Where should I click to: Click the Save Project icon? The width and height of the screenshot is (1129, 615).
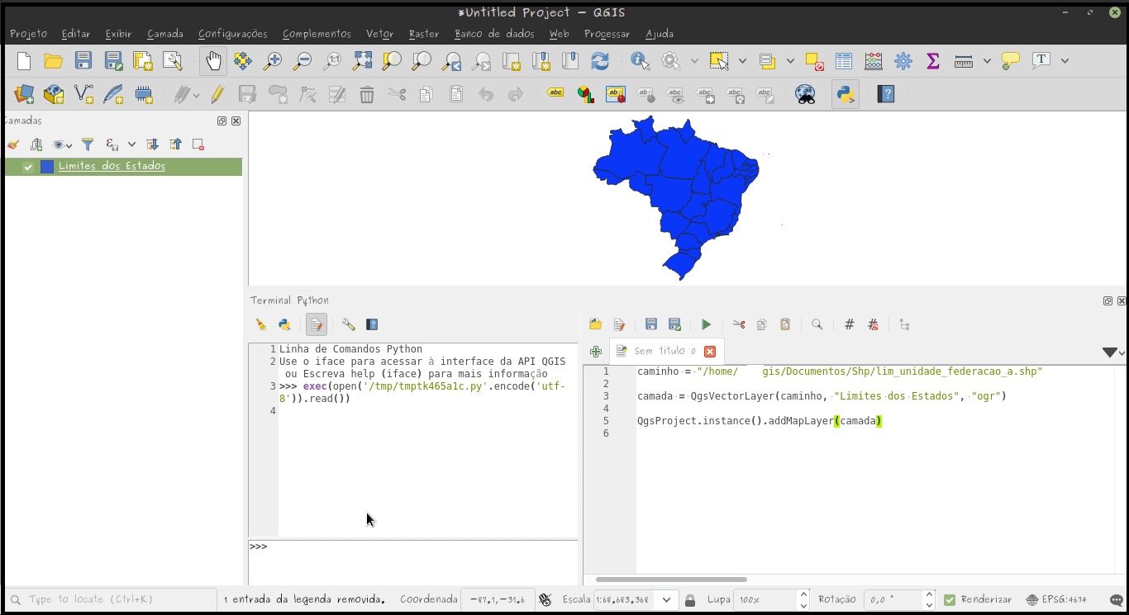[83, 60]
